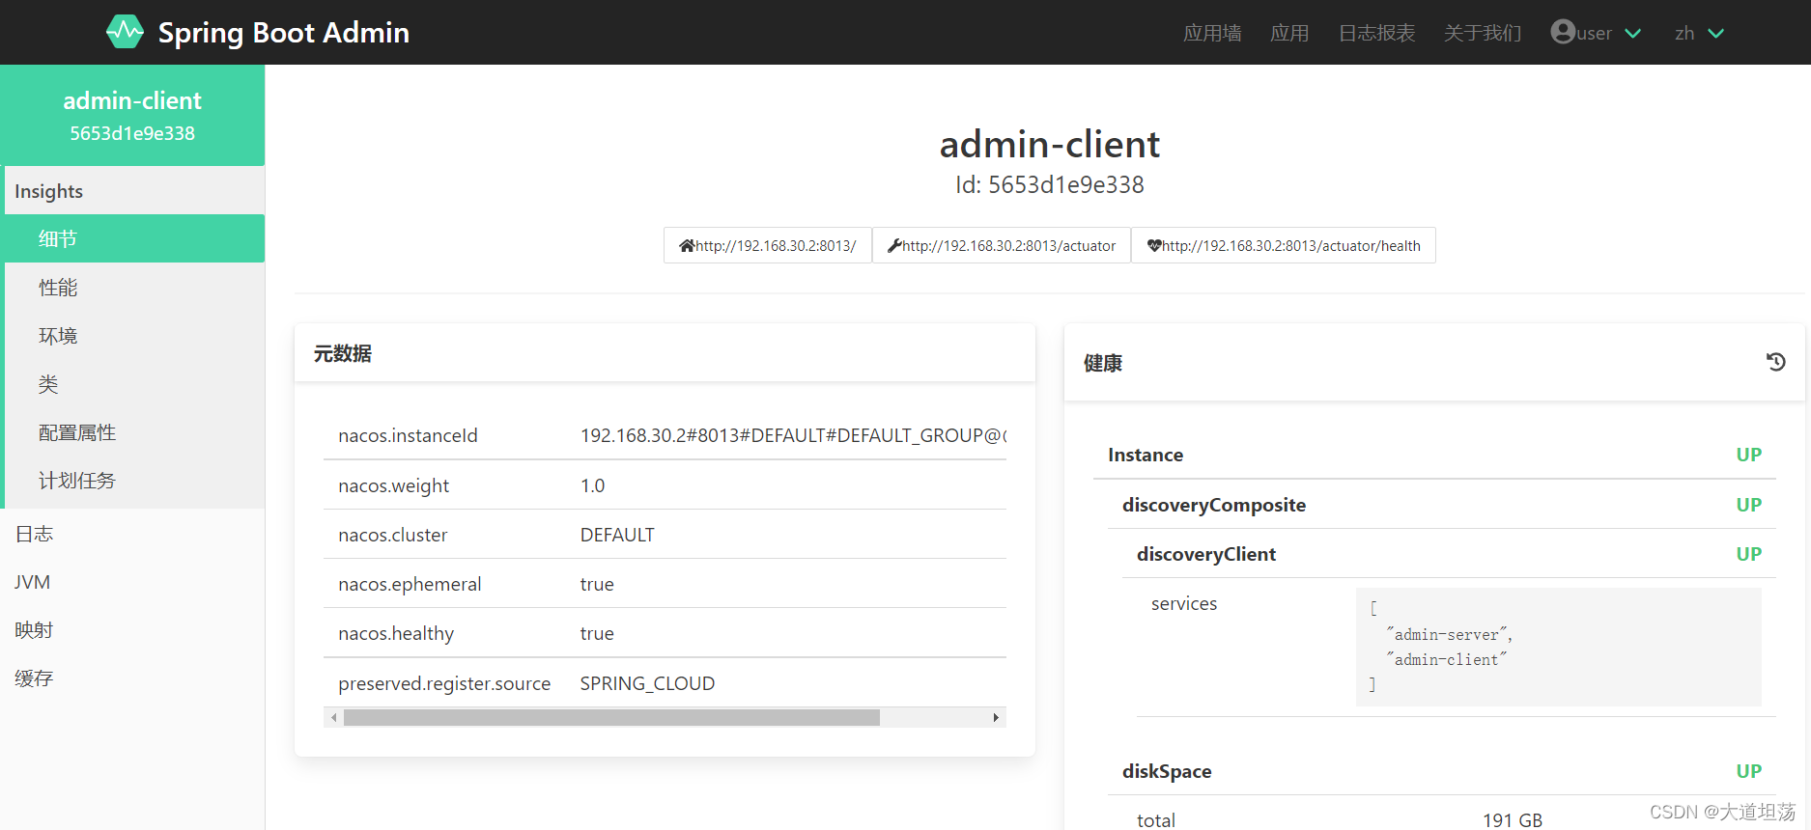This screenshot has width=1811, height=830.
Task: Click the Id: 5653d1e9e338 subtitle
Action: coord(1049,184)
